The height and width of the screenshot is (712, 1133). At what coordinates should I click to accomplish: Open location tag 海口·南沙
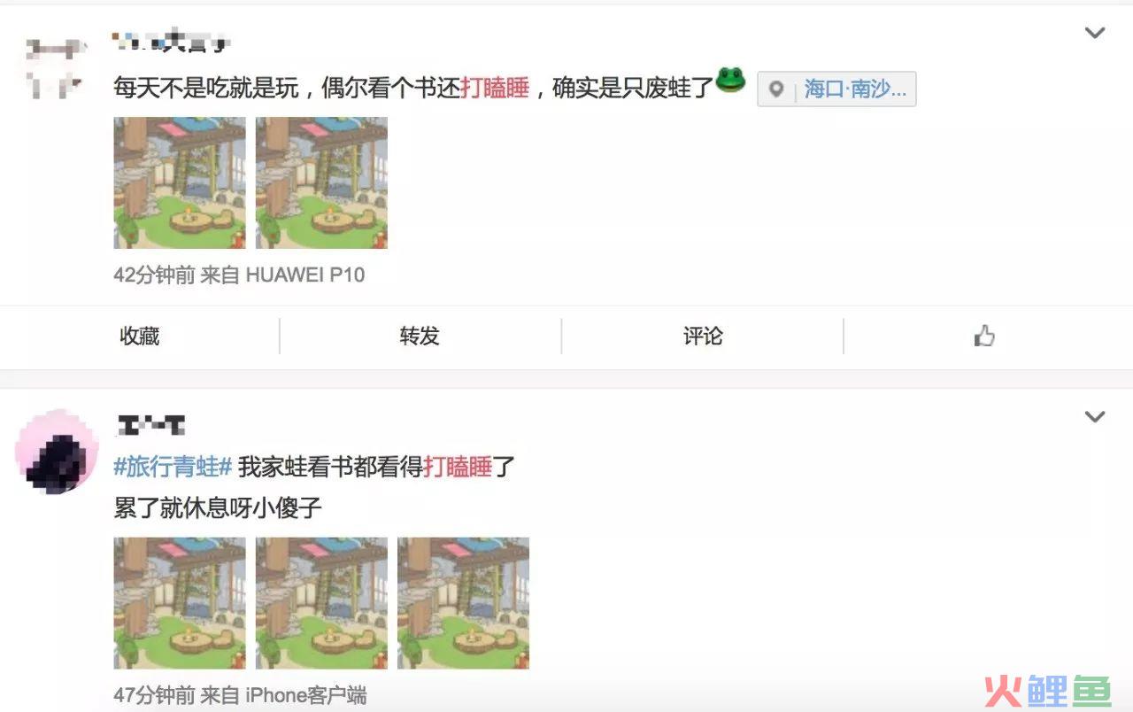pyautogui.click(x=836, y=89)
